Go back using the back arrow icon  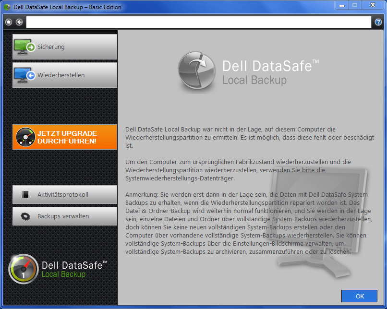pos(19,22)
